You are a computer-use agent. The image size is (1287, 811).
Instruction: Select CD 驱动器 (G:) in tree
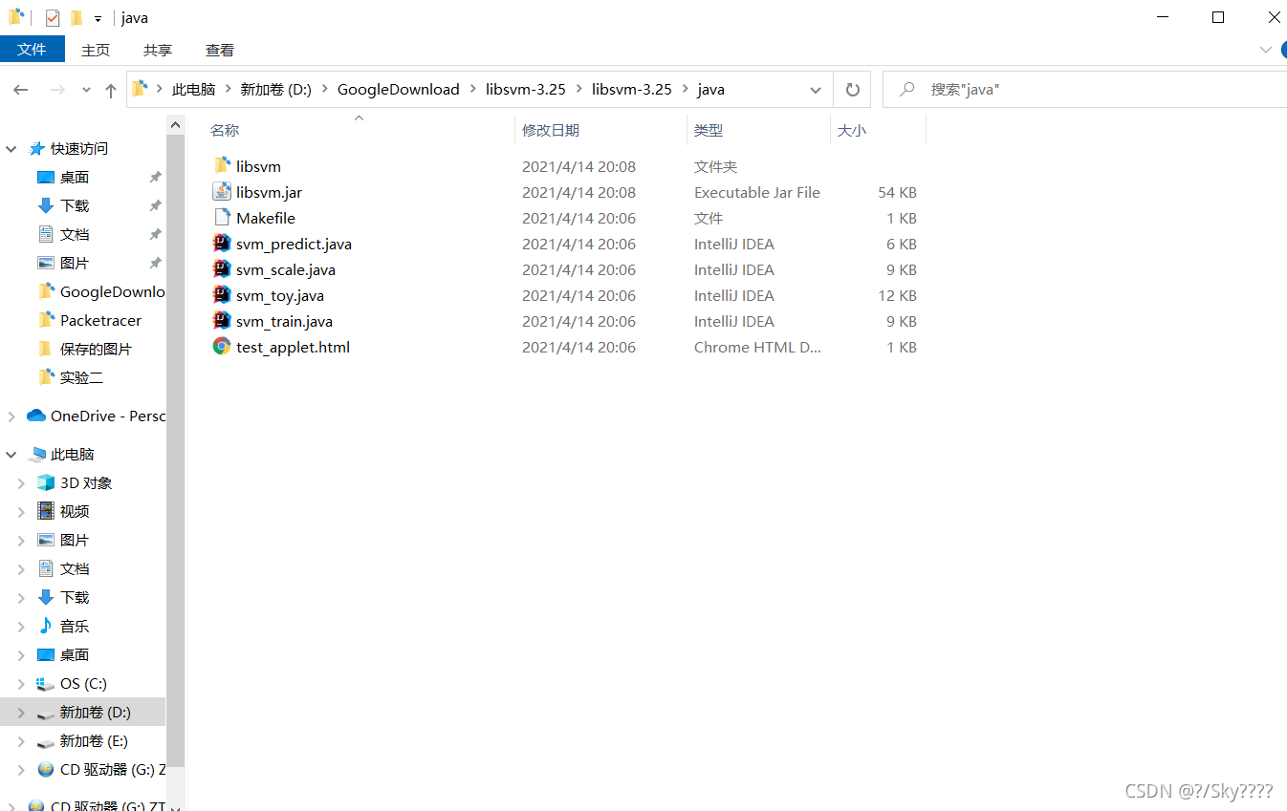100,769
